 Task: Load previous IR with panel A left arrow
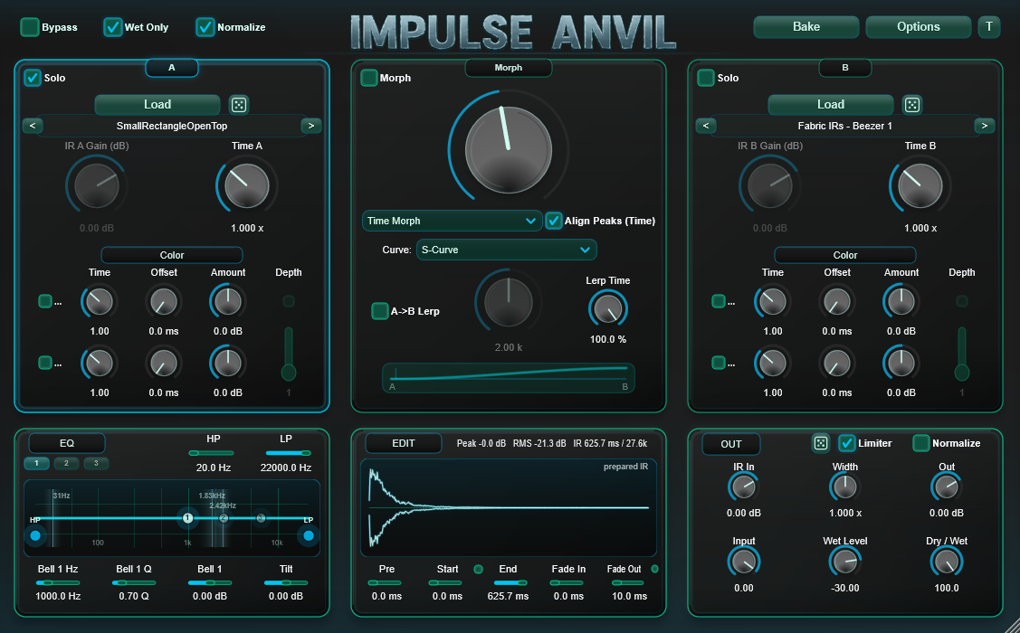(33, 126)
